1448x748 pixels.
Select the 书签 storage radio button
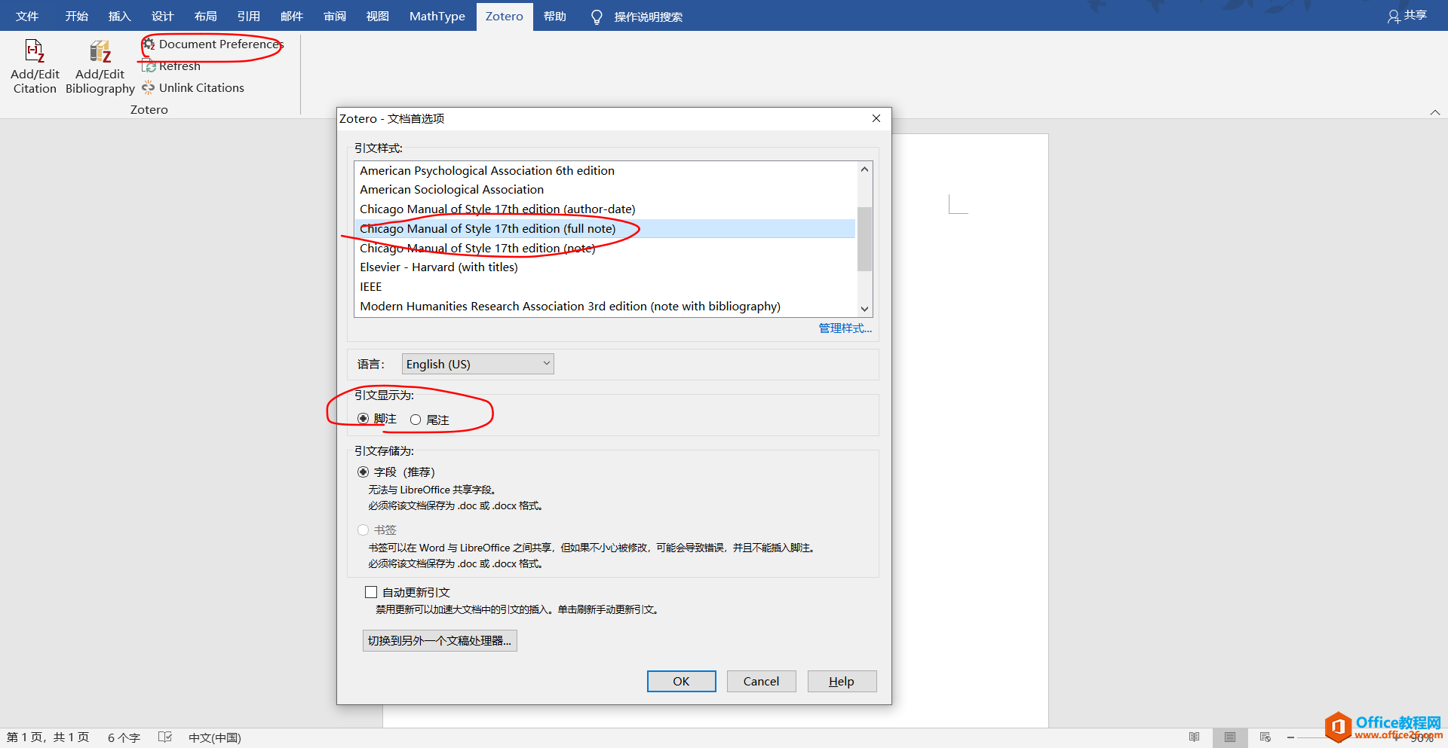[363, 530]
